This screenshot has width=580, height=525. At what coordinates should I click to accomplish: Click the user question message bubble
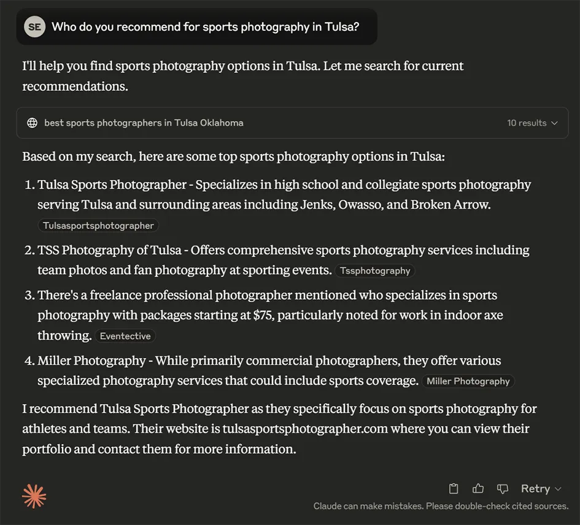(x=197, y=26)
